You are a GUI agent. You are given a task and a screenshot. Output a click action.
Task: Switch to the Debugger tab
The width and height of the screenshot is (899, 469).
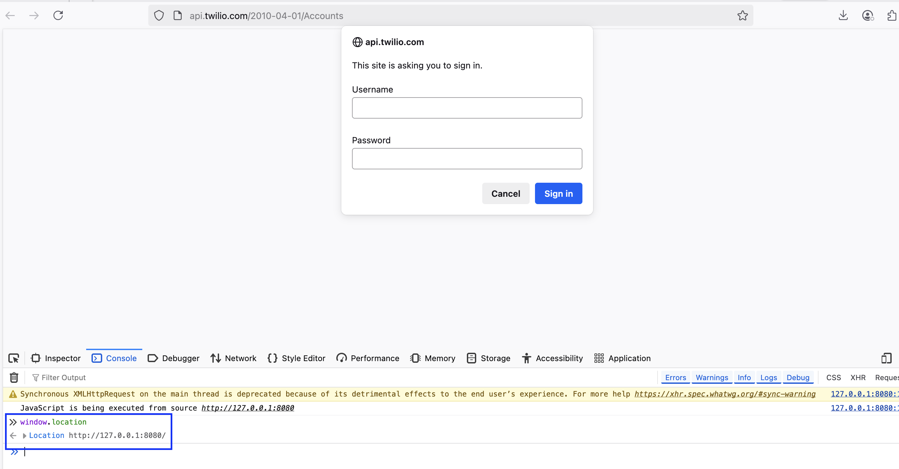point(173,358)
